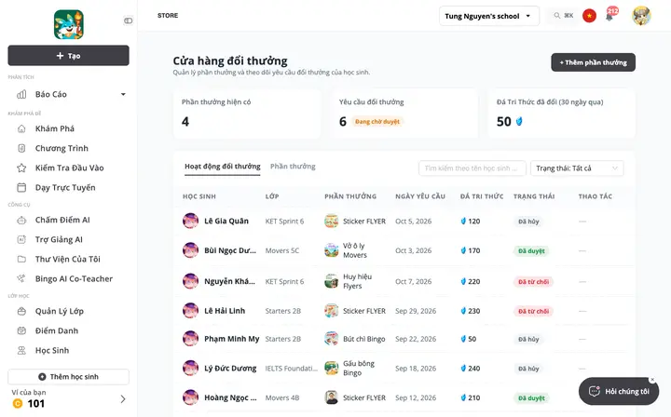Open Trợ Giảng AI icon

coord(21,240)
